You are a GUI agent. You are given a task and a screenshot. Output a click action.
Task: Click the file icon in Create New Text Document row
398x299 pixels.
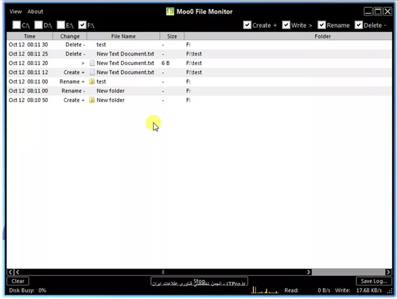92,72
